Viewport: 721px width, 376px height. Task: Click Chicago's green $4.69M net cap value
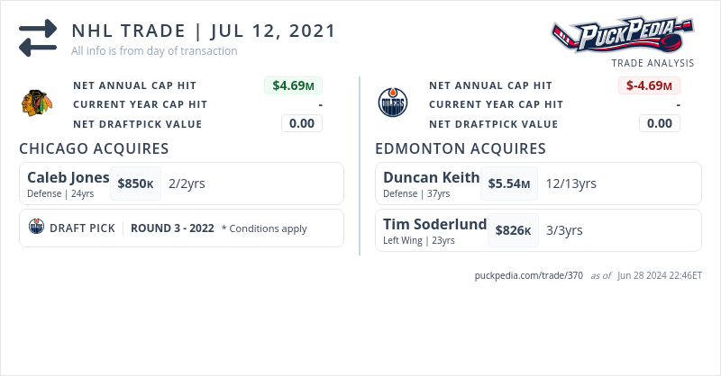[x=294, y=86]
